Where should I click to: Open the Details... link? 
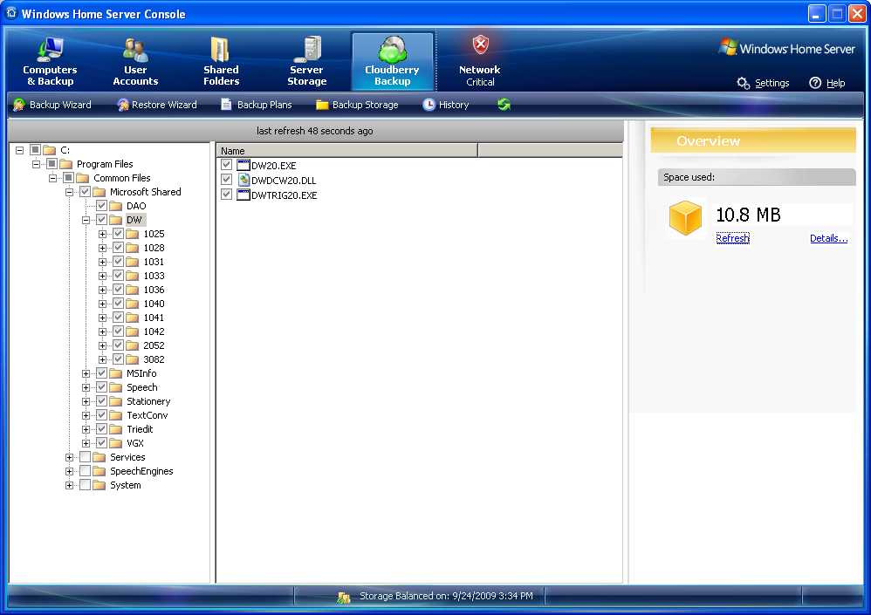click(829, 238)
